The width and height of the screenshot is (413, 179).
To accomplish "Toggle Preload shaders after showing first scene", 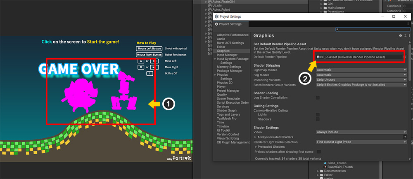I will 319,152.
